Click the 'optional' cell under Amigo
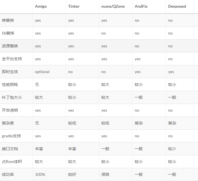 42,72
